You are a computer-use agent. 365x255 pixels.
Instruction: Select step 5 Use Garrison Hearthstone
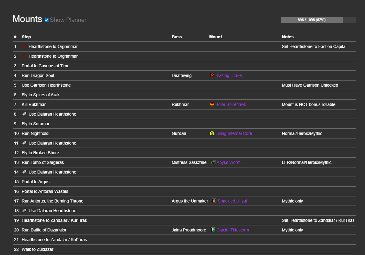pos(46,85)
